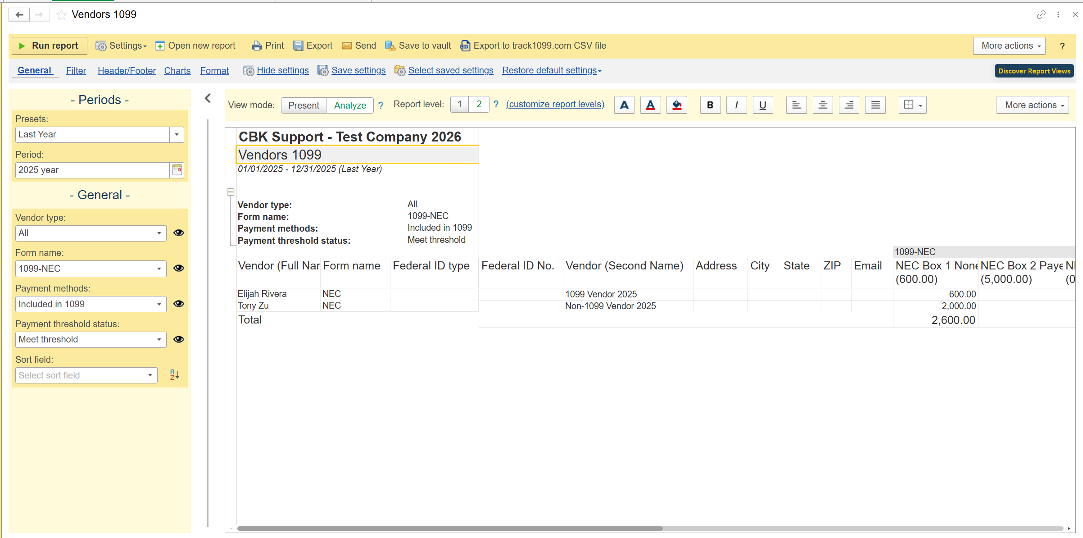
Task: Apply underline formatting
Action: click(x=762, y=105)
